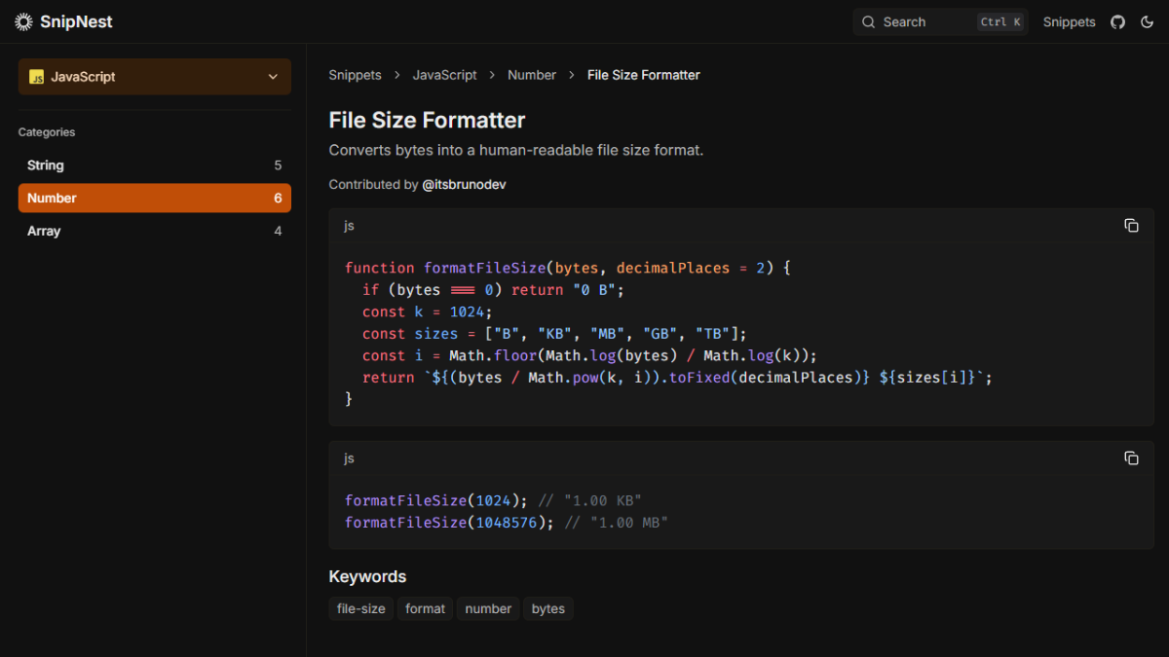The image size is (1169, 657).
Task: Click the count 6 beside Number
Action: point(278,198)
